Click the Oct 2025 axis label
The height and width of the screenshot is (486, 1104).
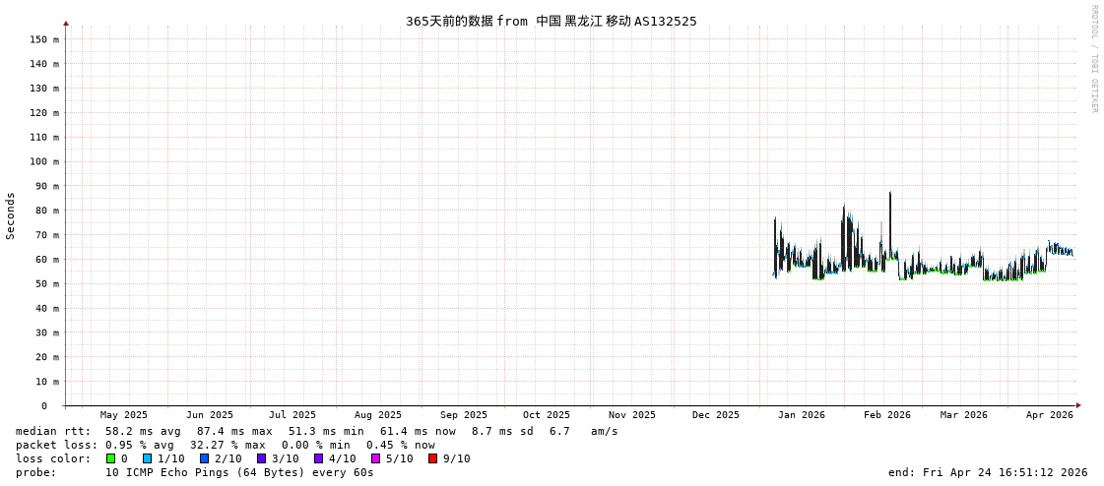(x=546, y=415)
